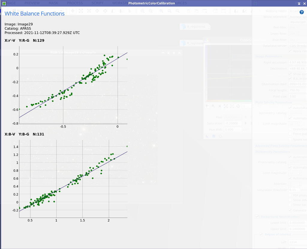Viewport: 307px width, 249px height.
Task: Click the -0.6 y-axis tick of upper graph
Action: 15,110
